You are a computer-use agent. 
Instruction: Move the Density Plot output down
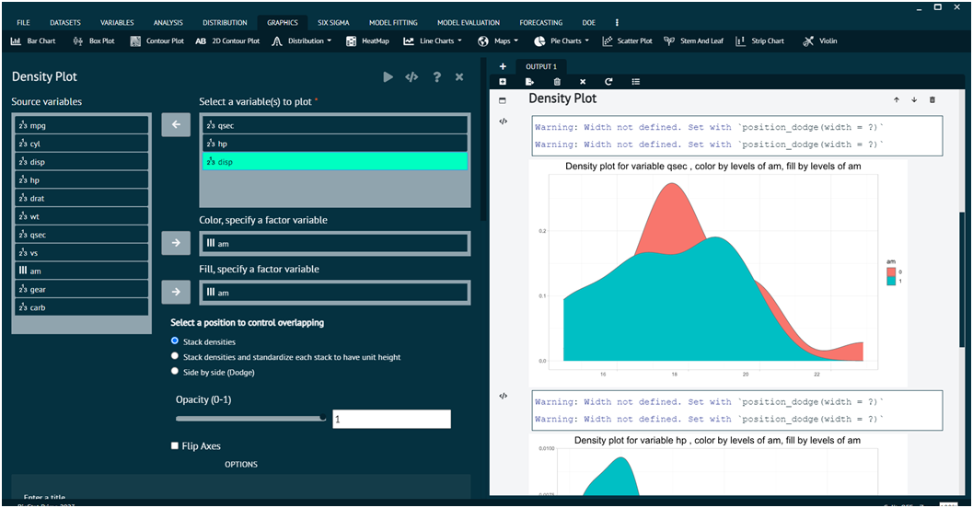tap(914, 100)
